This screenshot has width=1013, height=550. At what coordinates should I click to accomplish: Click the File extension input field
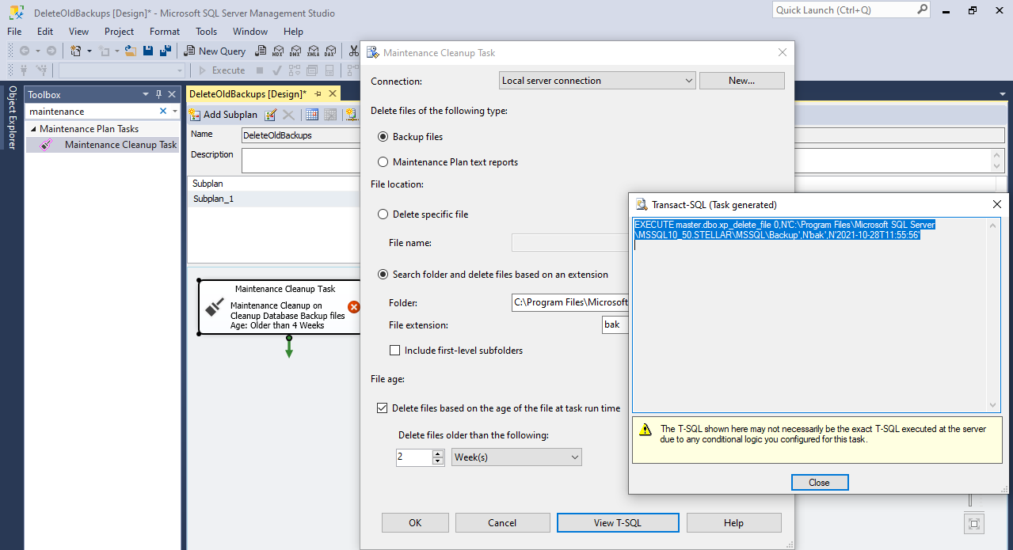pyautogui.click(x=615, y=325)
